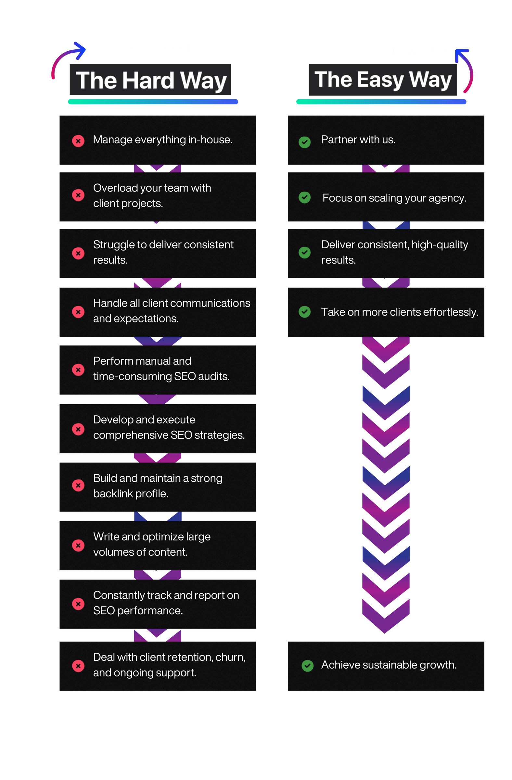Click green checkmark next to 'Partner with us'
This screenshot has width=512, height=780.
[x=304, y=142]
